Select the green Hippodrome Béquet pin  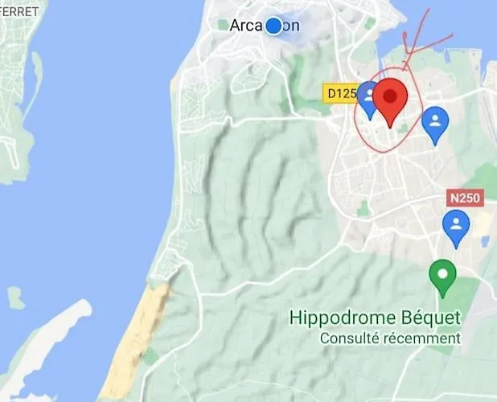point(443,278)
